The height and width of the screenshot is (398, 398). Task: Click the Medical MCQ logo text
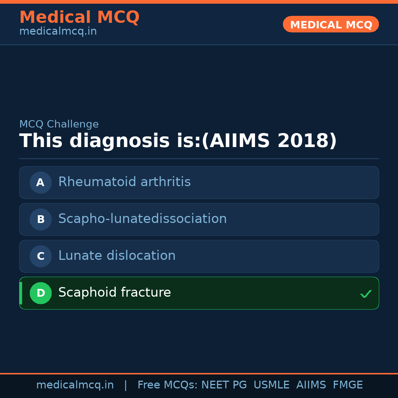pyautogui.click(x=79, y=17)
